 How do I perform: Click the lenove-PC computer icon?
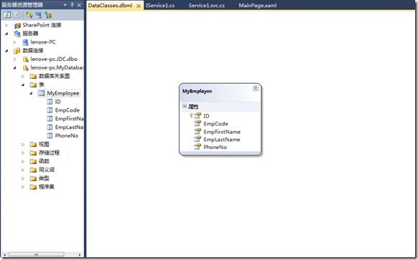pyautogui.click(x=25, y=42)
